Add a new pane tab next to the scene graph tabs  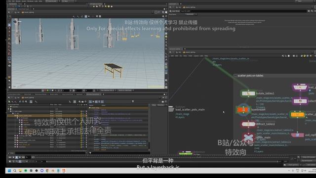click(x=103, y=94)
